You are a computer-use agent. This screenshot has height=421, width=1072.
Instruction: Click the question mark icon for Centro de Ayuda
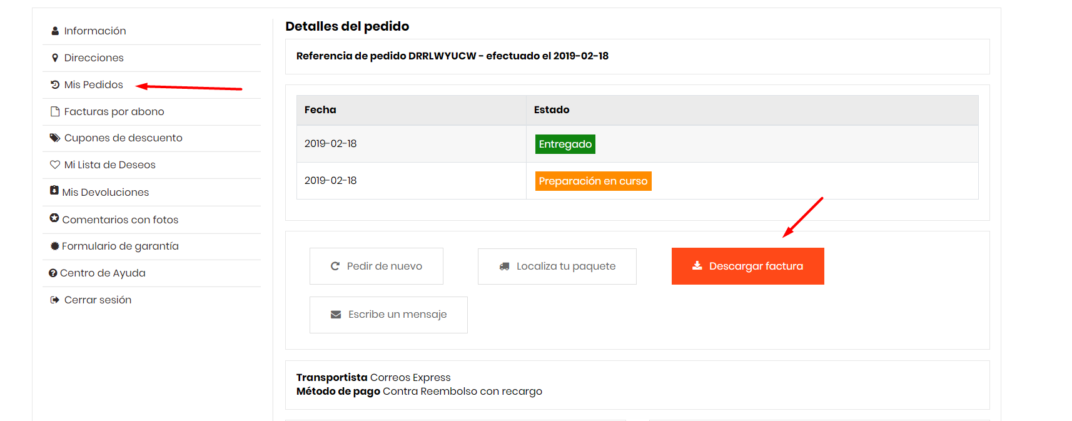coord(53,273)
